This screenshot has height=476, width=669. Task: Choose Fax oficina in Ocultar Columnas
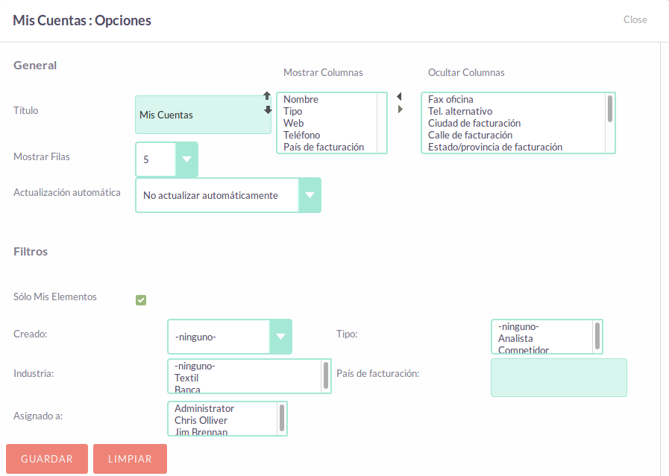tap(450, 100)
